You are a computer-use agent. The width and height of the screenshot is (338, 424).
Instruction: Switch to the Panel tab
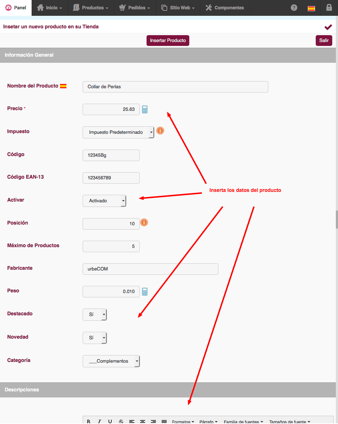pos(16,8)
